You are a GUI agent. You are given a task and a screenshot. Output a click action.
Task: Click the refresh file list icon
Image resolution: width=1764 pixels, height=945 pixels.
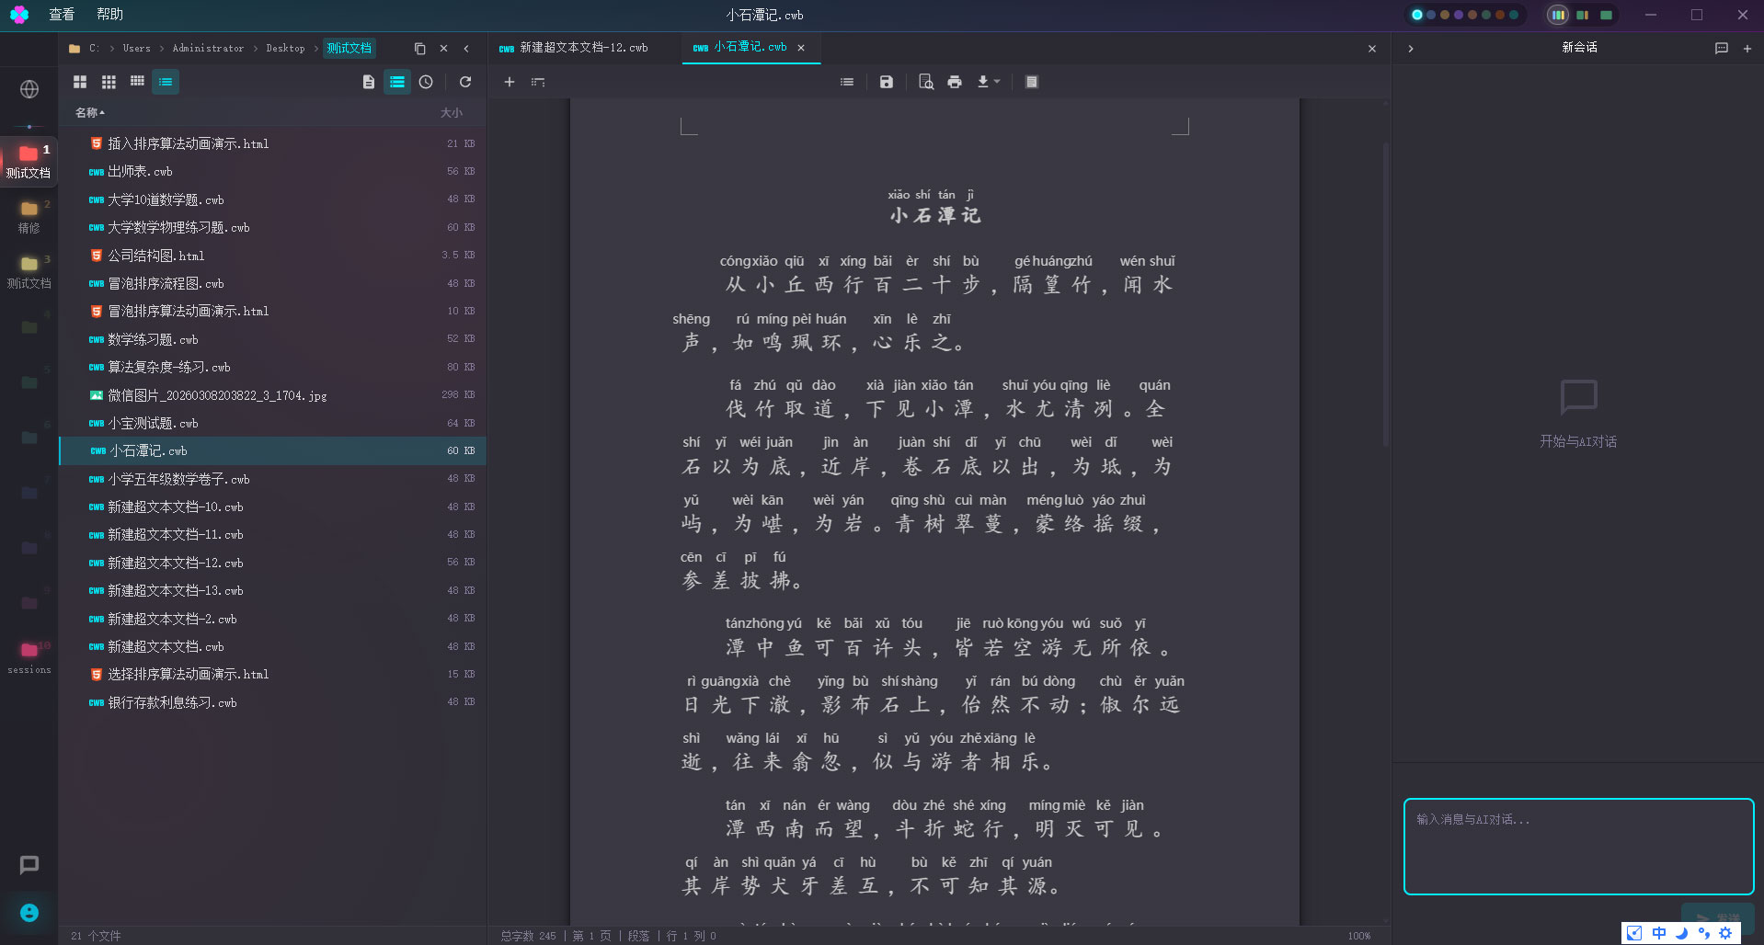pyautogui.click(x=465, y=82)
